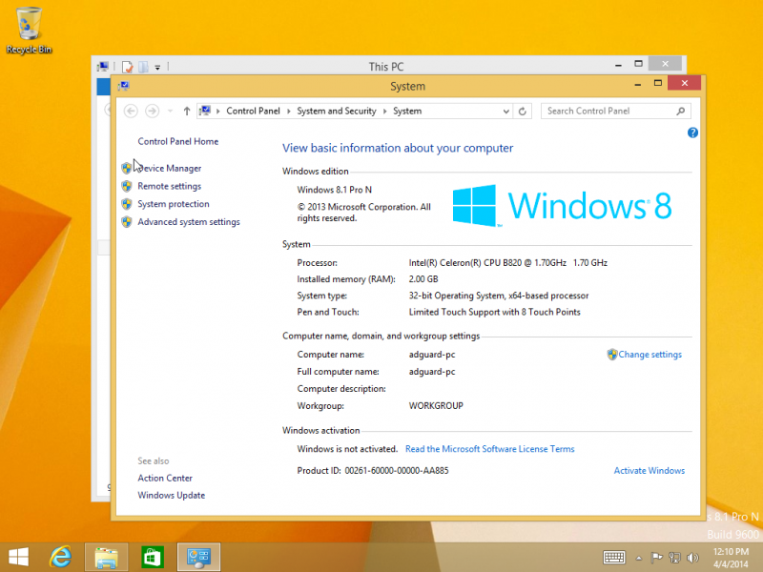Click network status tray icon
The width and height of the screenshot is (763, 572).
674,558
